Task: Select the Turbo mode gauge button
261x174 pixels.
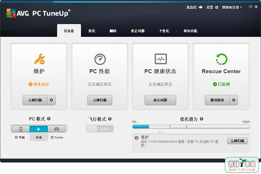Action: 57,129
